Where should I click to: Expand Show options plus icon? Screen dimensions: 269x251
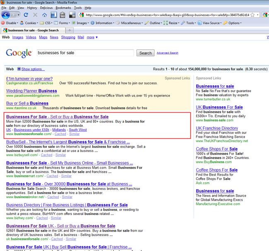point(19,69)
